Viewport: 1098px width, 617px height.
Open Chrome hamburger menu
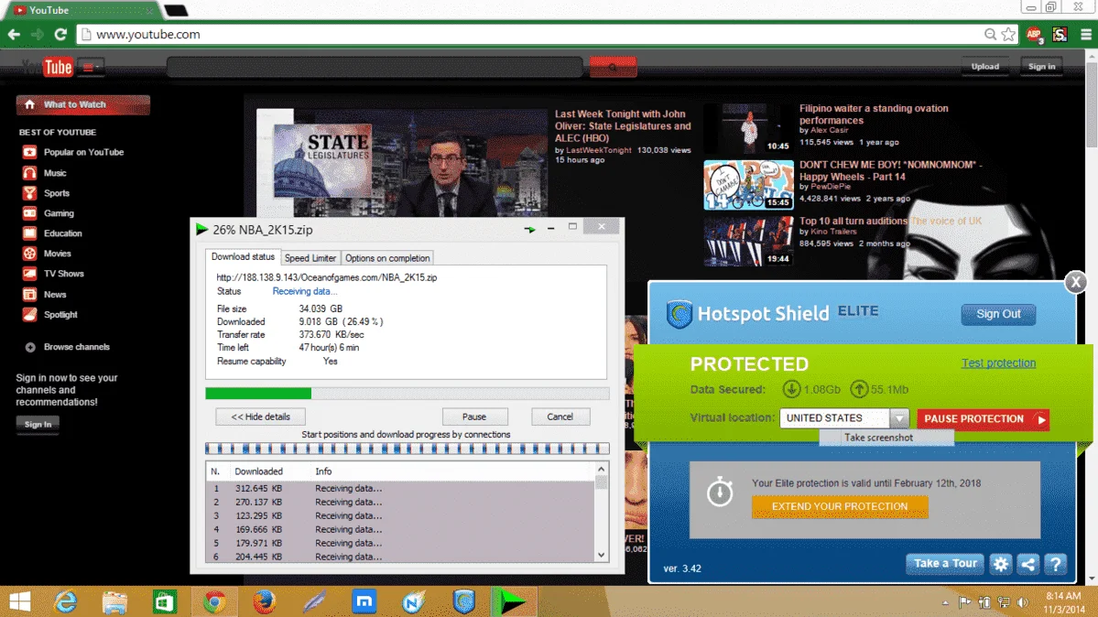(x=1086, y=34)
